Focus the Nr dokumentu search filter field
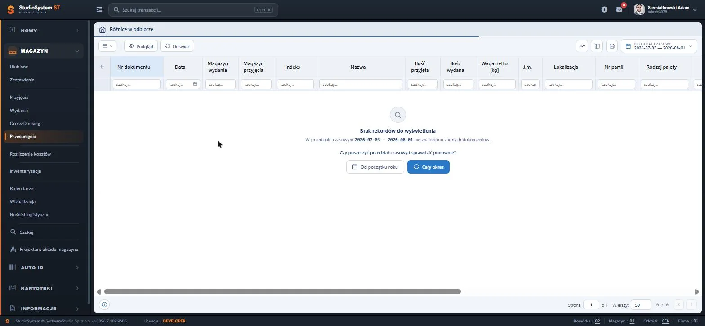 pyautogui.click(x=136, y=84)
